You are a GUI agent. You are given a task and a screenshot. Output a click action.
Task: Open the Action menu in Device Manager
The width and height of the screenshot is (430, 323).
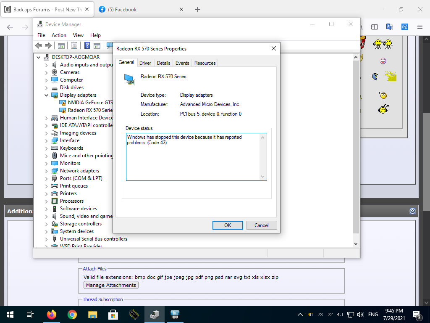tap(59, 35)
